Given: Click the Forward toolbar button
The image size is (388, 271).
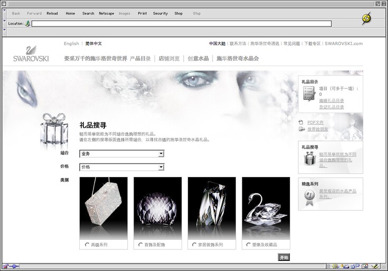Looking at the screenshot, I should coord(34,13).
